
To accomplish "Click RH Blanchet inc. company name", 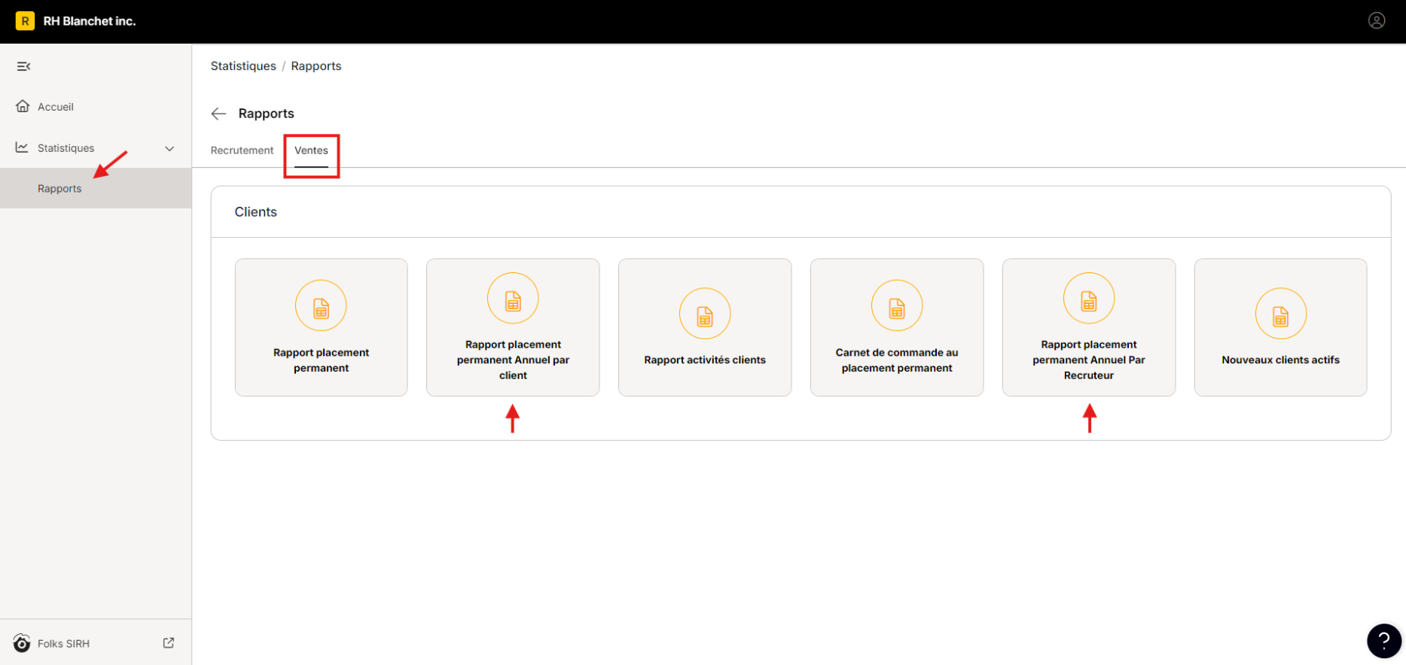I will click(90, 21).
